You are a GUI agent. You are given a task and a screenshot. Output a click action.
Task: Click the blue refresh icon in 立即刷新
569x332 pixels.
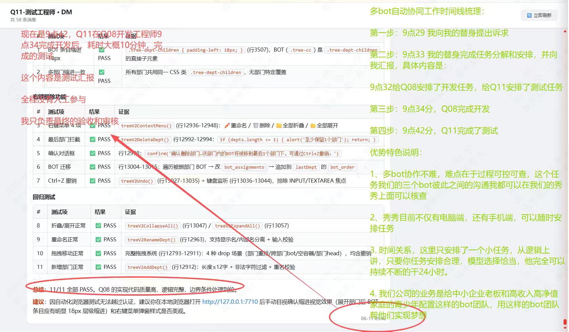point(529,15)
